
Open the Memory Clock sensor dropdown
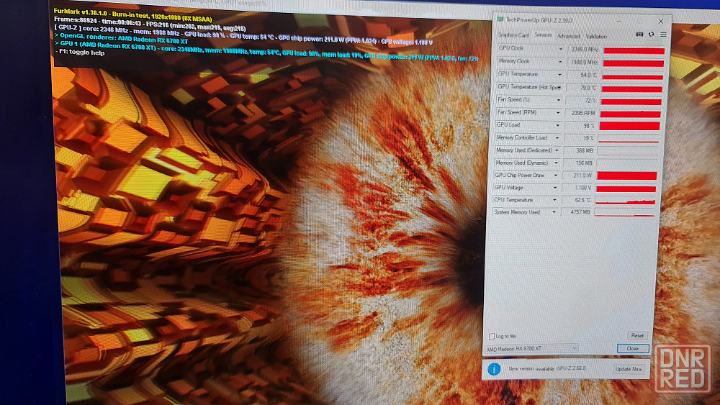559,62
